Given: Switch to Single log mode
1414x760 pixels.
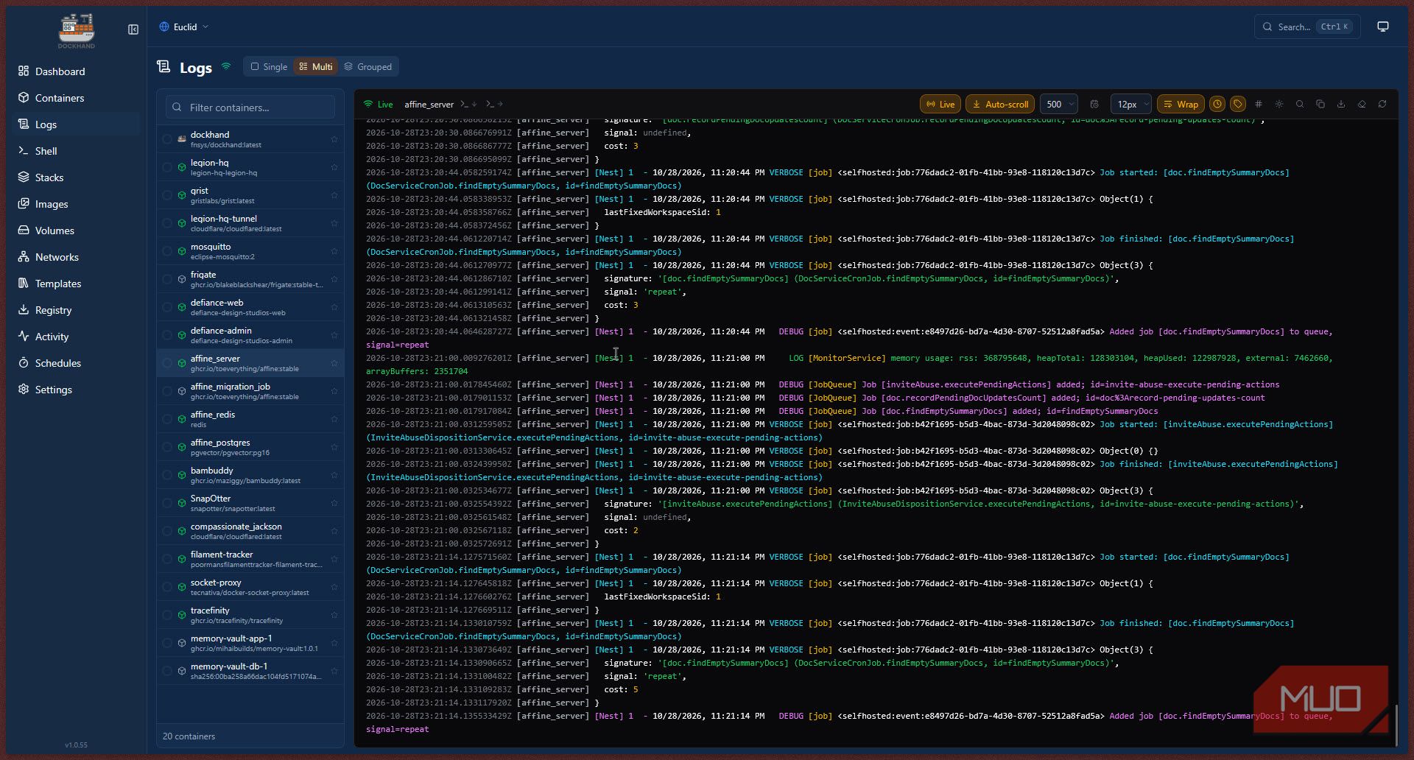Looking at the screenshot, I should [269, 66].
